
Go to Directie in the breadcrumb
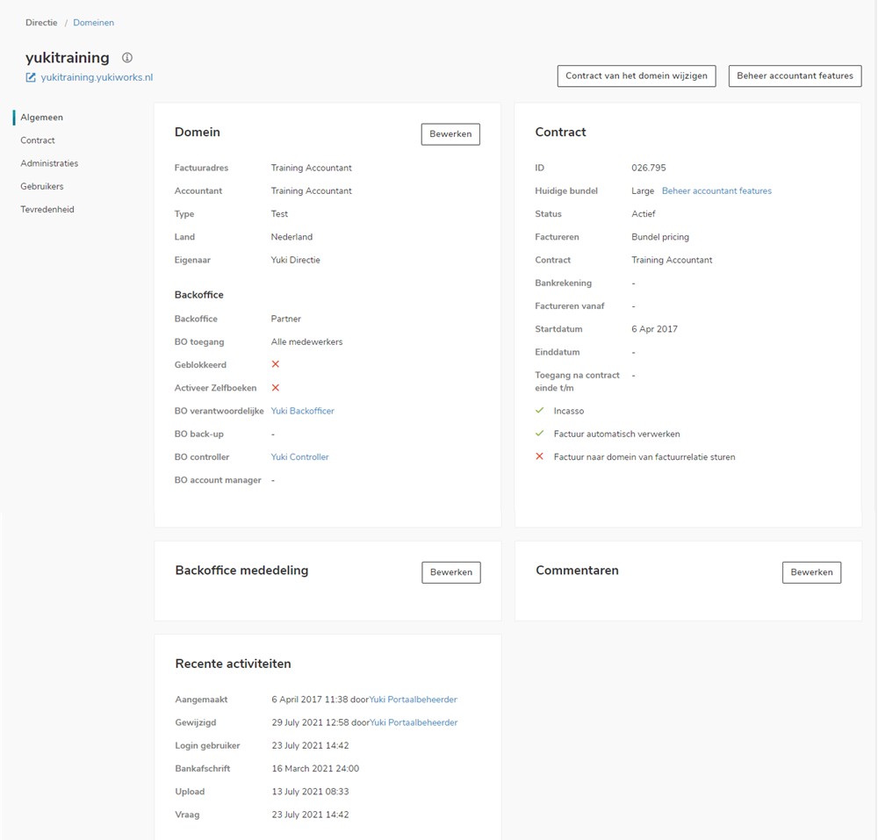[x=41, y=23]
